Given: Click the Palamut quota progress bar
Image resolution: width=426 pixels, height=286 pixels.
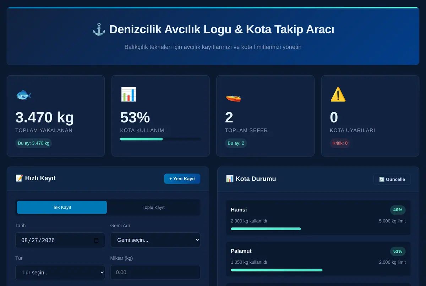Looking at the screenshot, I should [x=318, y=270].
